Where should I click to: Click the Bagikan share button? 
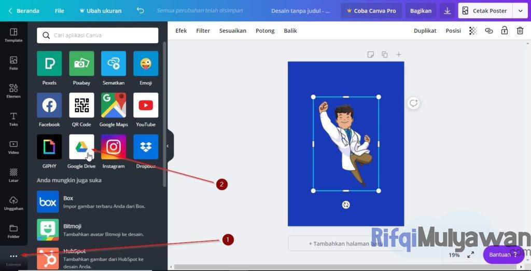pos(421,11)
